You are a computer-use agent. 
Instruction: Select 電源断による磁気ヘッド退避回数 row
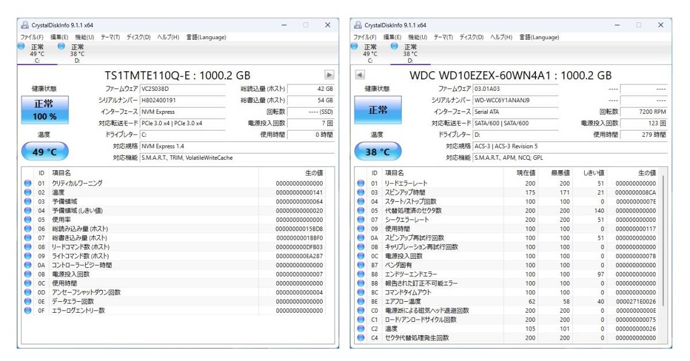click(507, 310)
